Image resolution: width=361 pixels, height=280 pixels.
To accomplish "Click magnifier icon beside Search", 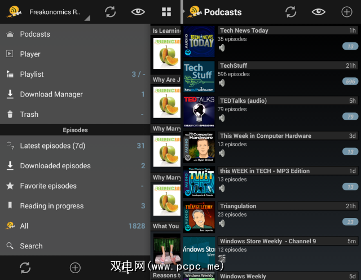I will click(x=10, y=246).
